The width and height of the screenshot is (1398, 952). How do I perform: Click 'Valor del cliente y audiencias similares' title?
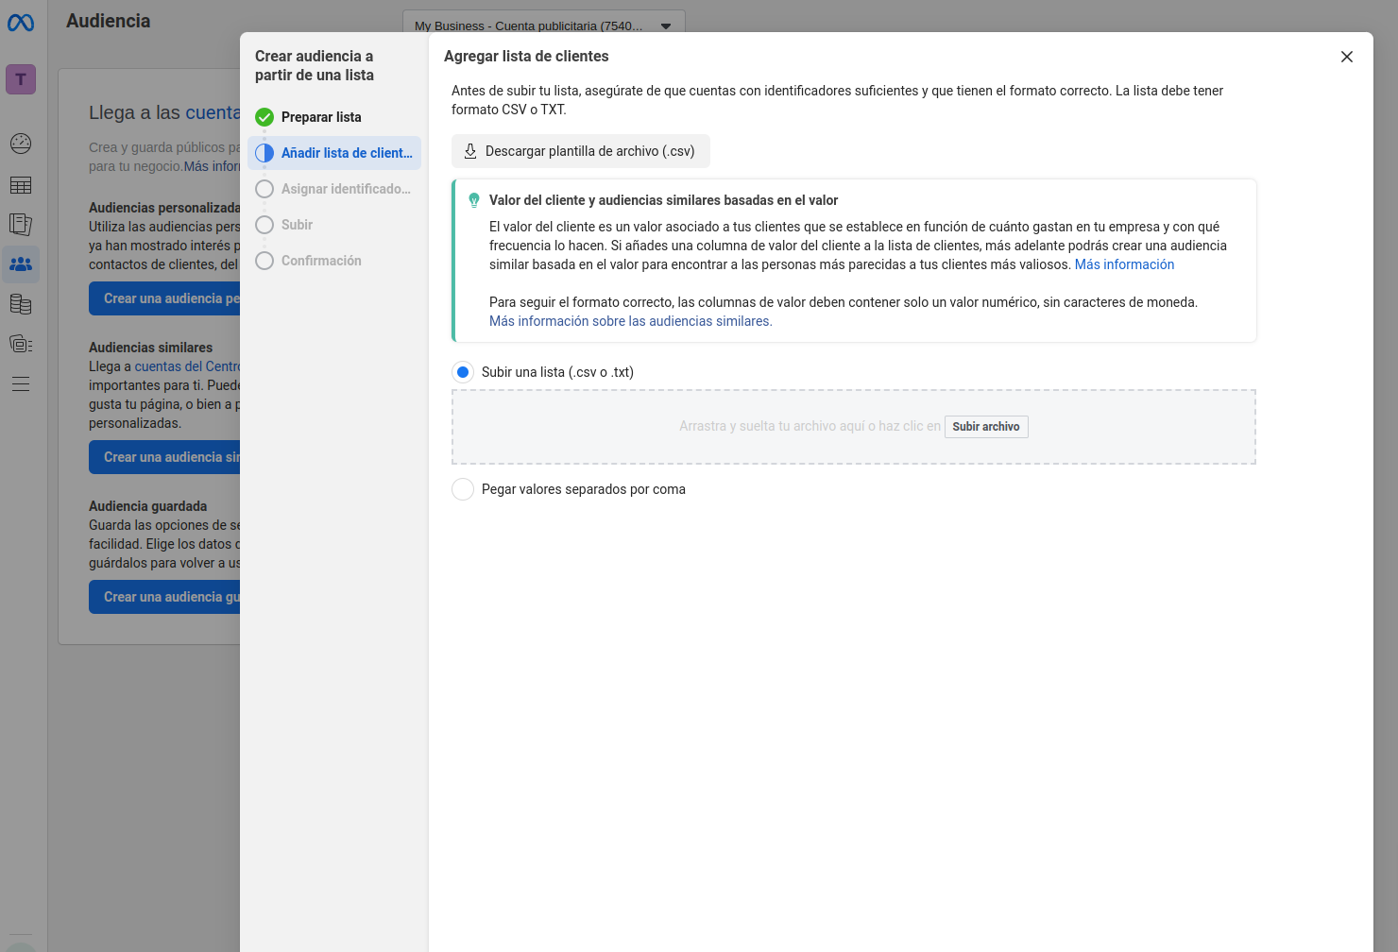coord(663,200)
